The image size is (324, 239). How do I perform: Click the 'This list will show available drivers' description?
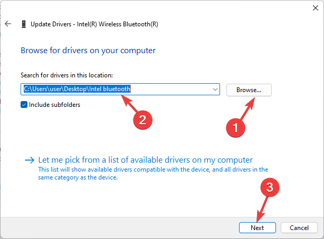click(153, 173)
